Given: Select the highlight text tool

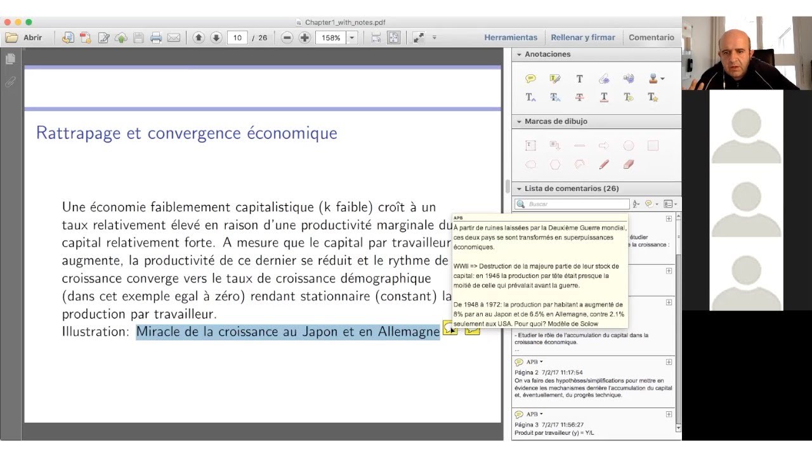Looking at the screenshot, I should (555, 79).
